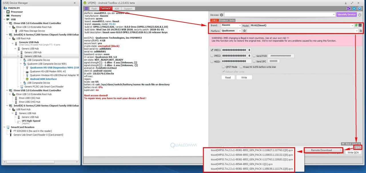Viewport: 366px width, 173px height.
Task: Collapse the SmartCard Readers node
Action: click(4, 127)
